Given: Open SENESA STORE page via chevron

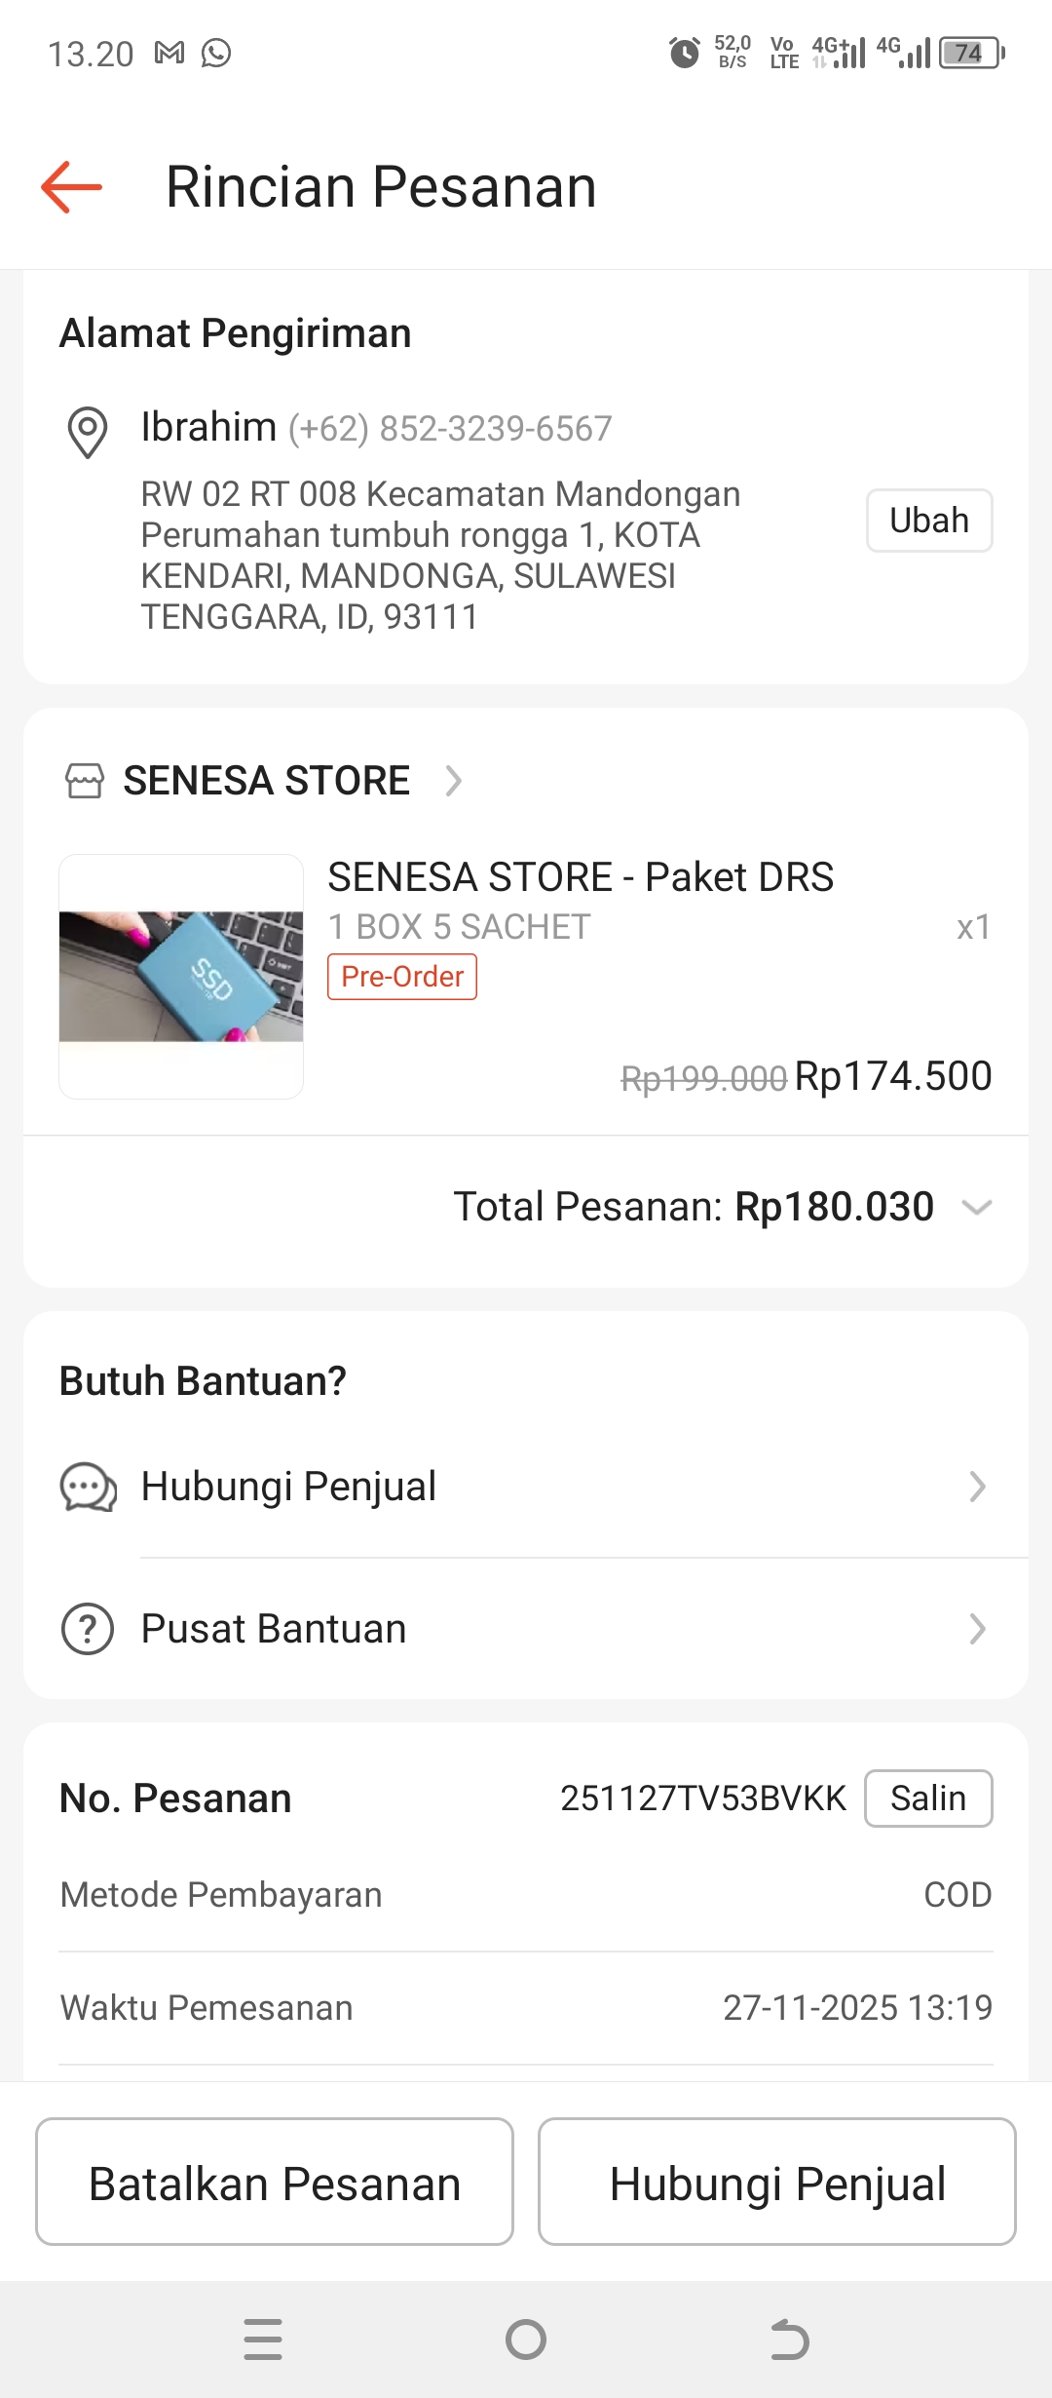Looking at the screenshot, I should tap(453, 781).
